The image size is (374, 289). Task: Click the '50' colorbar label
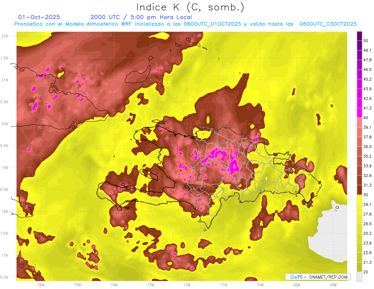pos(366,41)
